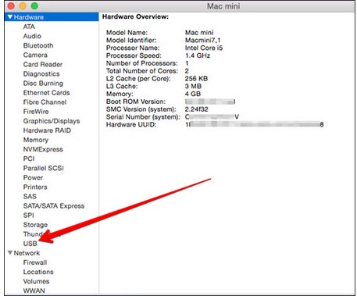Open the Audio section

[32, 36]
